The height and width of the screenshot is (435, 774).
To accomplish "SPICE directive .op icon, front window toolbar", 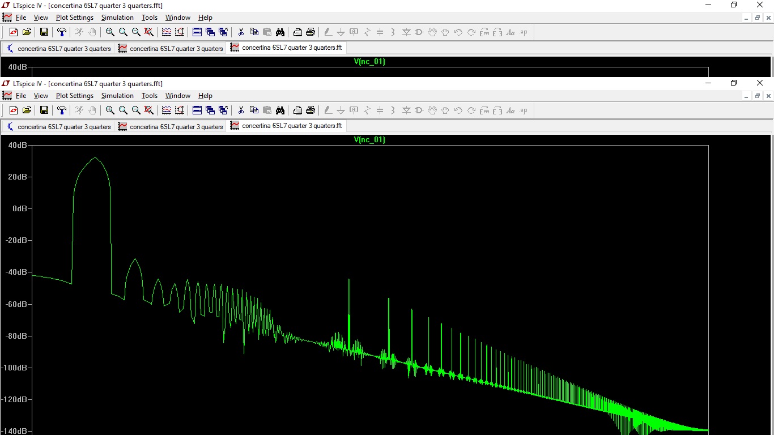I will (524, 110).
